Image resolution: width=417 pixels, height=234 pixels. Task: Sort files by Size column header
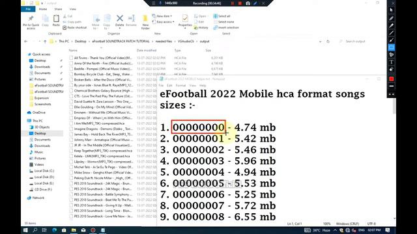(x=208, y=50)
